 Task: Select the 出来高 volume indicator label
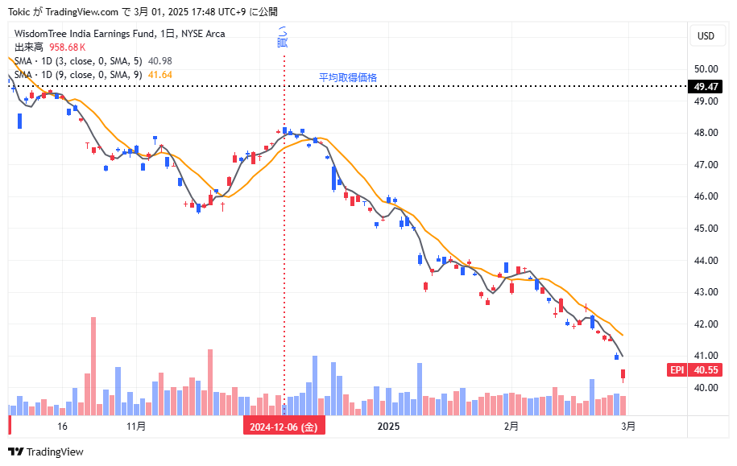[29, 47]
